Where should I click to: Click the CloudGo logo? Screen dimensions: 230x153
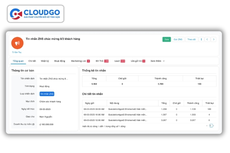tap(35, 14)
